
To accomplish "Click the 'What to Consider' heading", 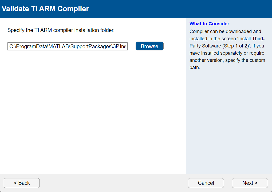I will (x=209, y=24).
